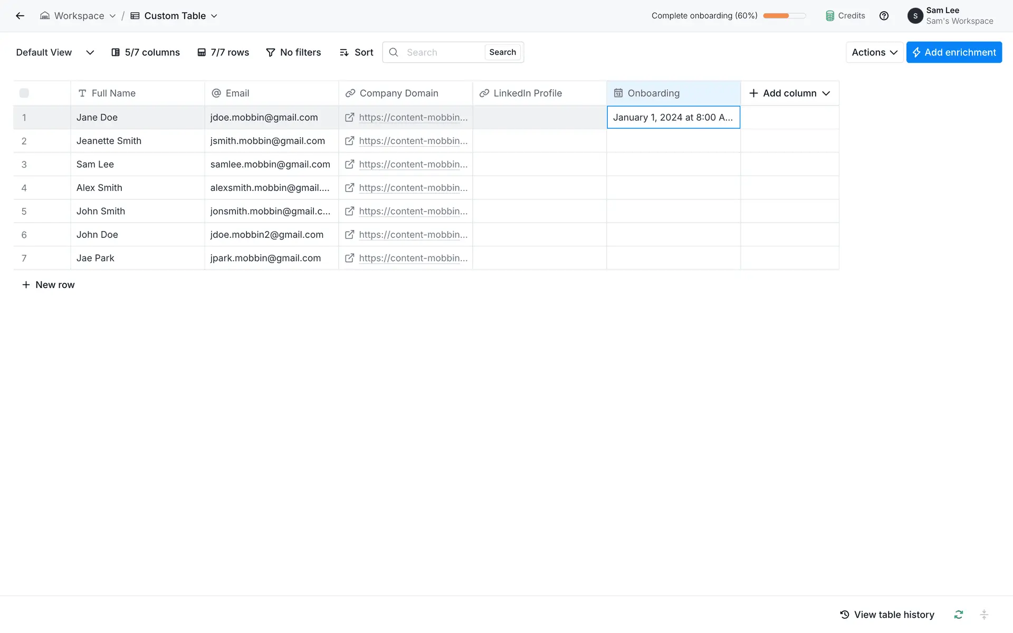
Task: Open external link icon in Jae Park's row
Action: point(349,258)
